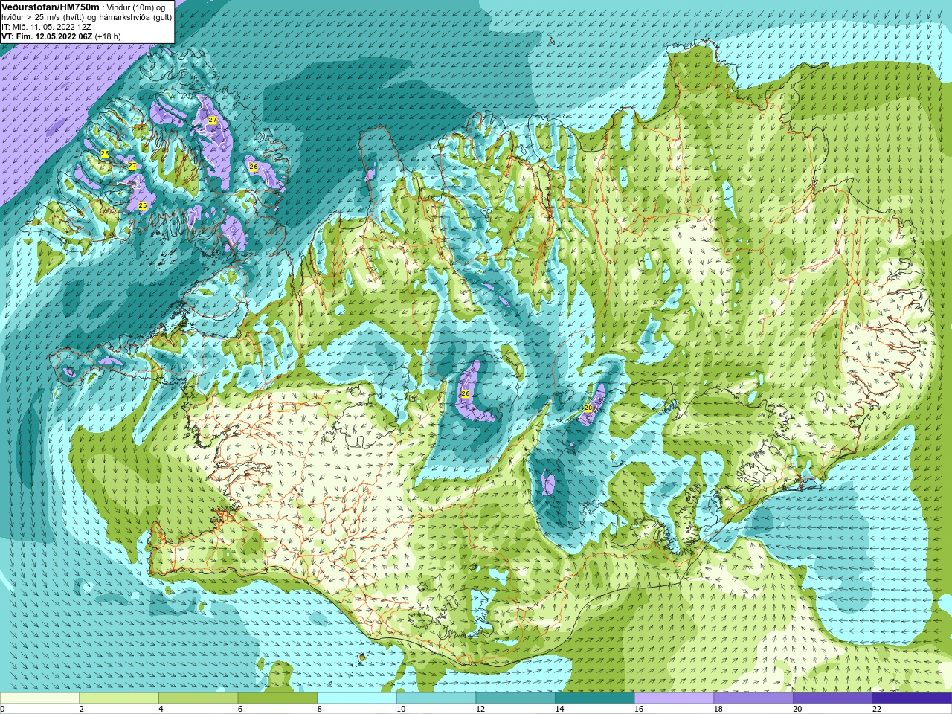Pick the turquoise 10–12 m/s legend swatch

(x=436, y=698)
